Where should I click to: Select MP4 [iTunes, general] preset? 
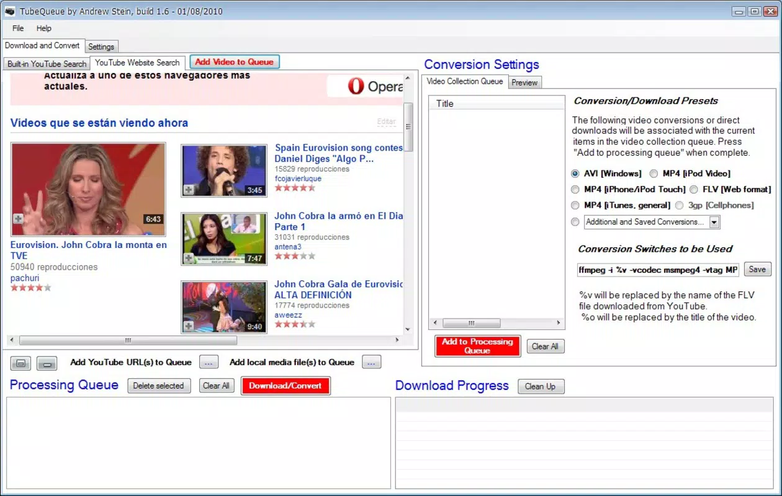coord(575,205)
